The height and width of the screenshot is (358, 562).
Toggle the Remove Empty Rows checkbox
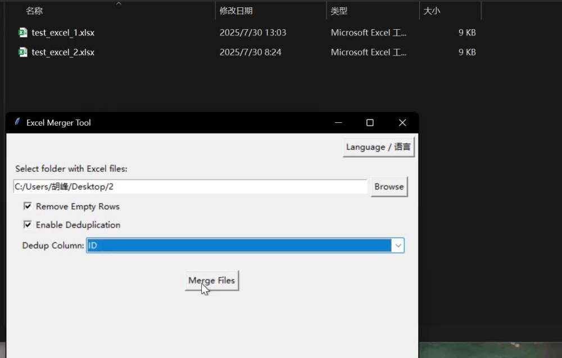point(27,206)
